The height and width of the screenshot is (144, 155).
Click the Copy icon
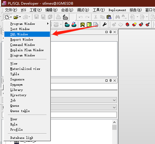click(102, 17)
